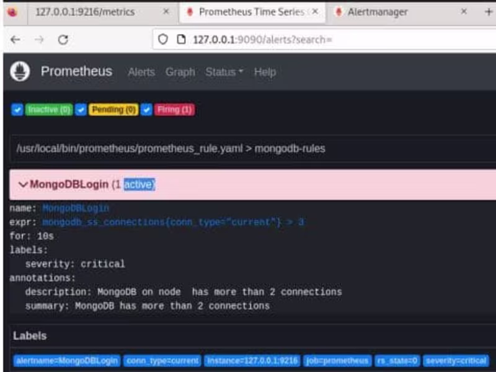Reload the page with refresh icon
This screenshot has width=496, height=372.
63,40
